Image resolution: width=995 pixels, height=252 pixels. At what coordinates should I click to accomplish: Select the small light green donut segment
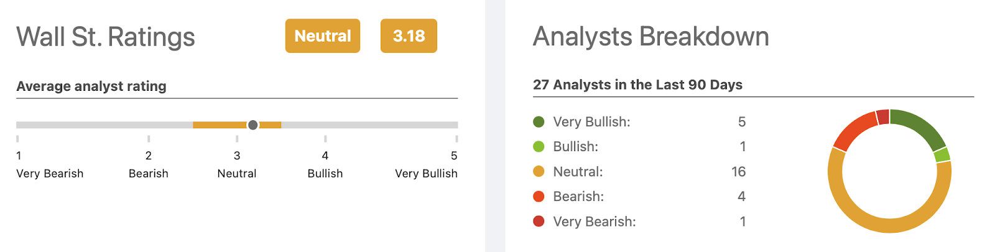click(x=942, y=155)
